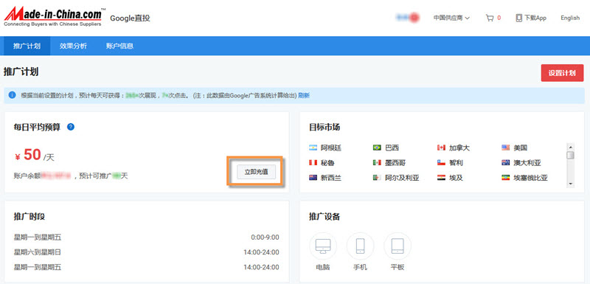Image resolution: width=590 pixels, height=284 pixels.
Task: Open the shopping cart icon
Action: coord(489,18)
